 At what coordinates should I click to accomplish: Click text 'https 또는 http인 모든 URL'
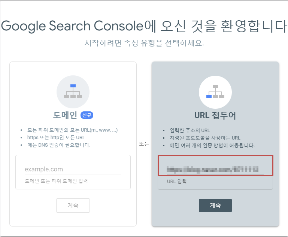(x=56, y=138)
